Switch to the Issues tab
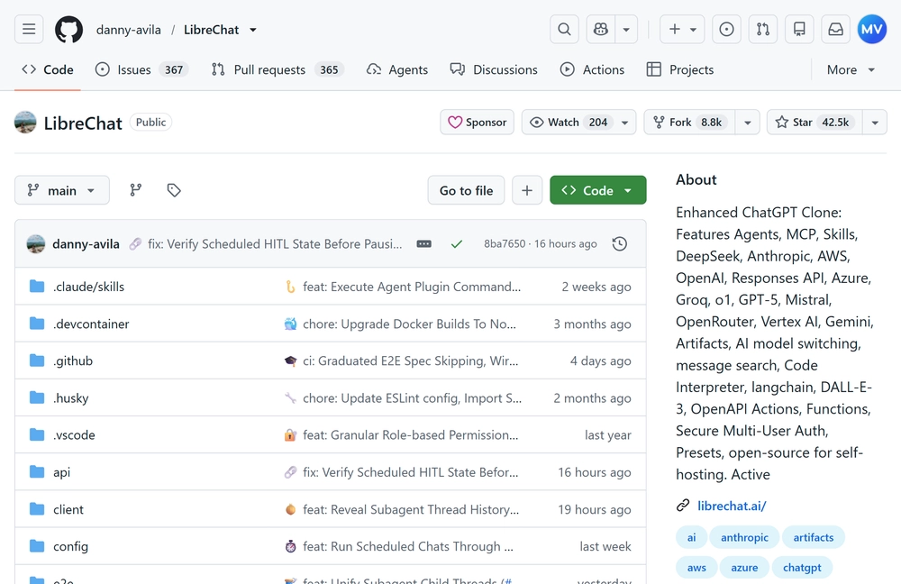 (141, 69)
